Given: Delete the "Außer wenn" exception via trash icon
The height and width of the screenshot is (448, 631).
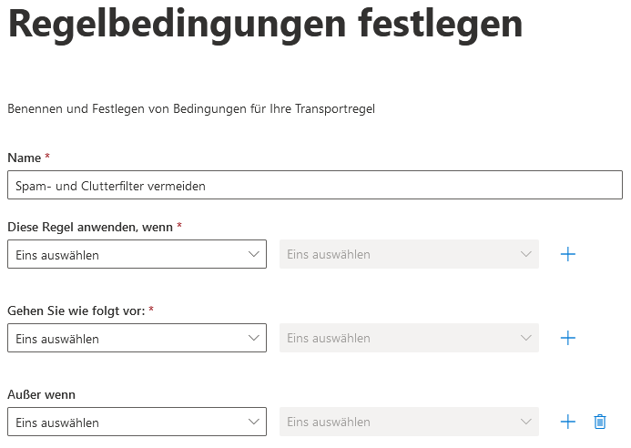Looking at the screenshot, I should click(x=600, y=422).
